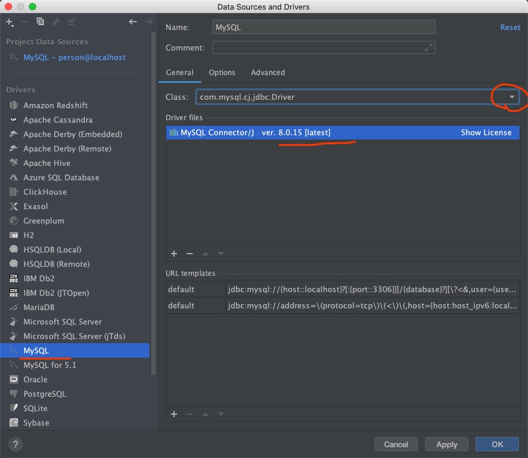Select Microsoft SQL Server (jTds) driver

click(x=75, y=337)
